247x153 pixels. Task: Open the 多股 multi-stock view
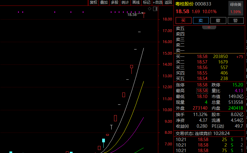tap(115, 2)
